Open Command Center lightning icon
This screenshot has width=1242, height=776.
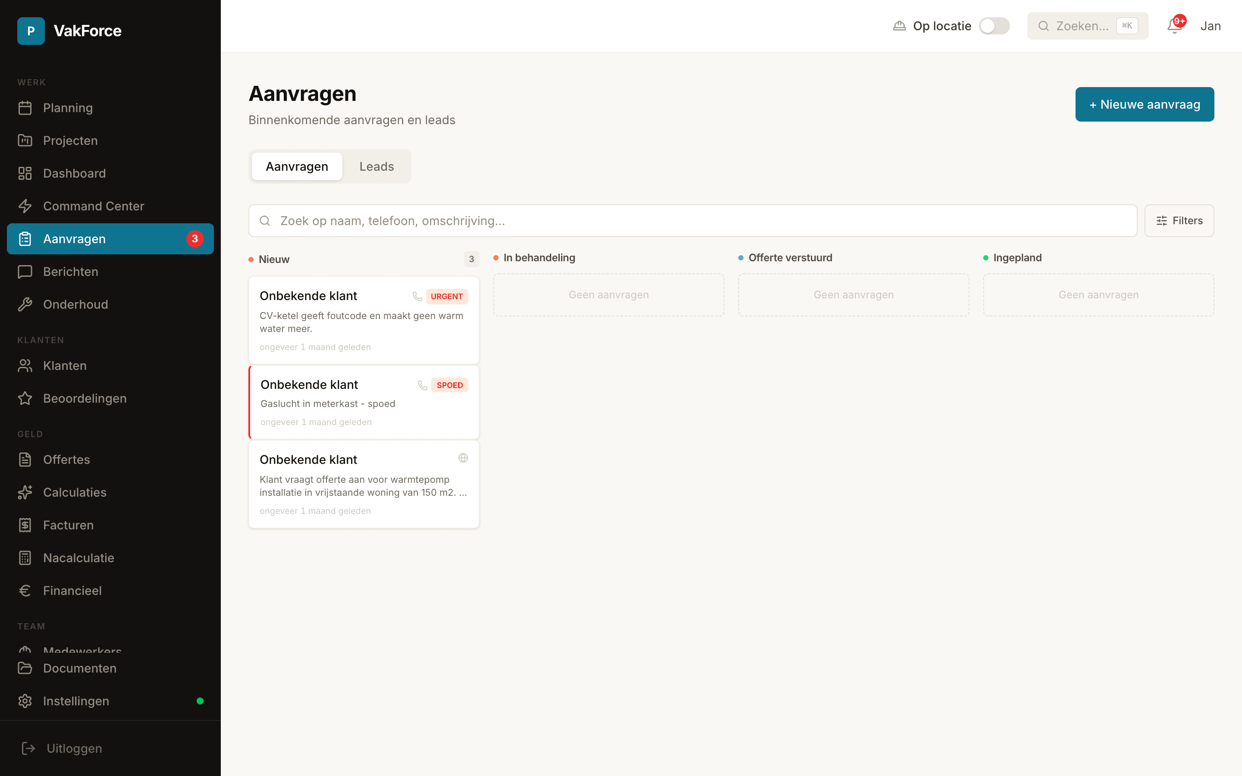pos(25,207)
